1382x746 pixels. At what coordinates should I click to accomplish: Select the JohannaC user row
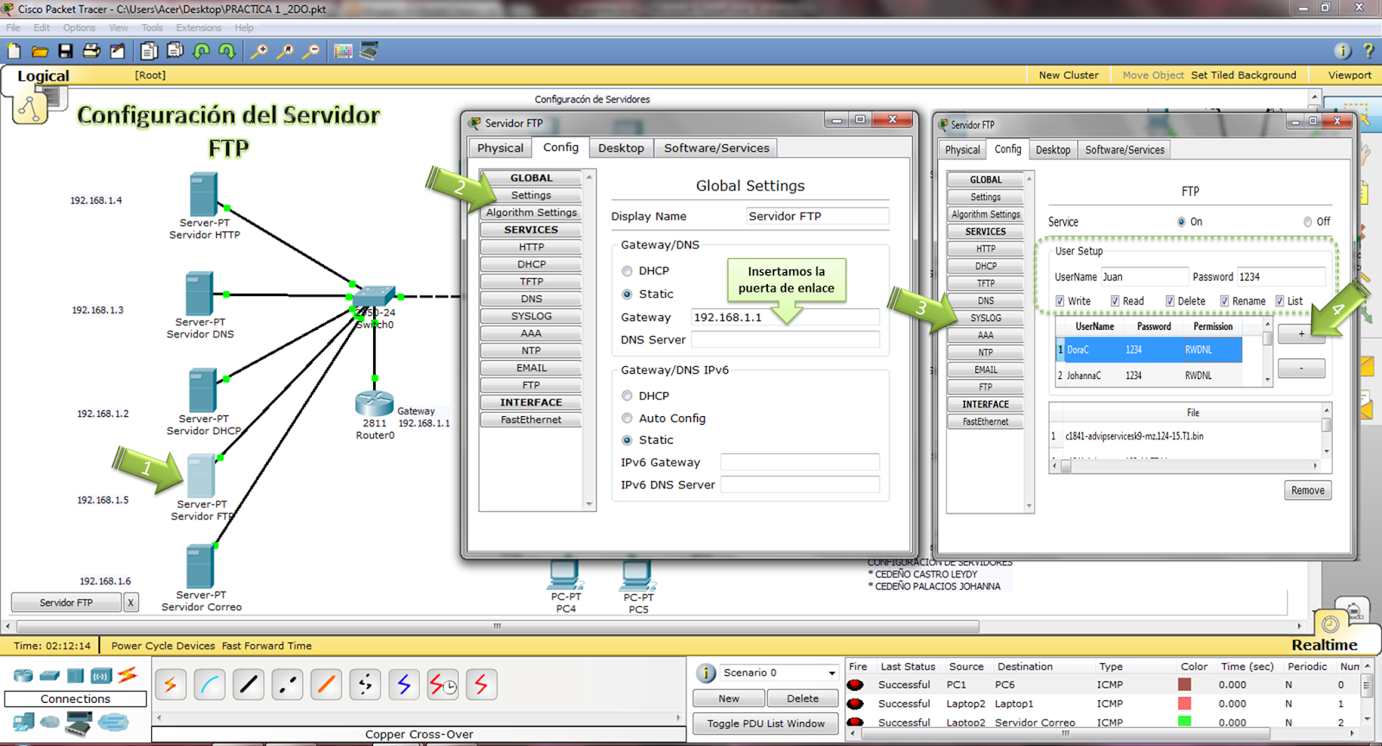click(x=1149, y=376)
